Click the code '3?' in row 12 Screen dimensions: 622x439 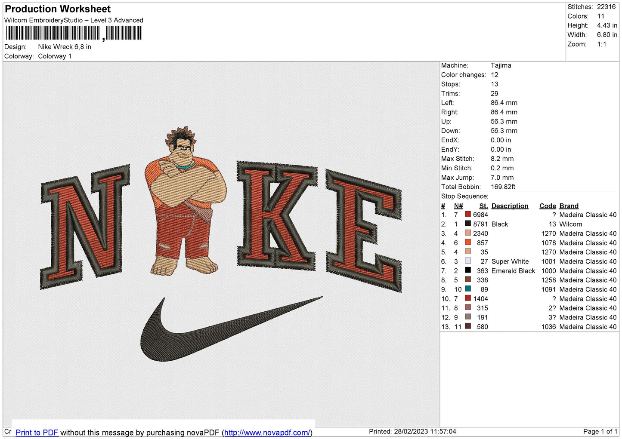pos(552,317)
